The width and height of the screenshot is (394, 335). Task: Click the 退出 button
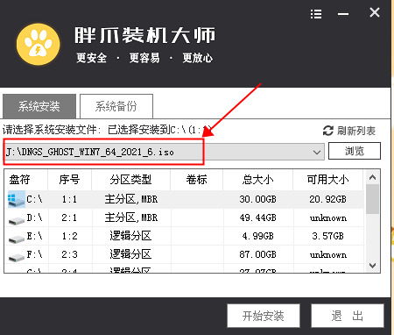348,316
